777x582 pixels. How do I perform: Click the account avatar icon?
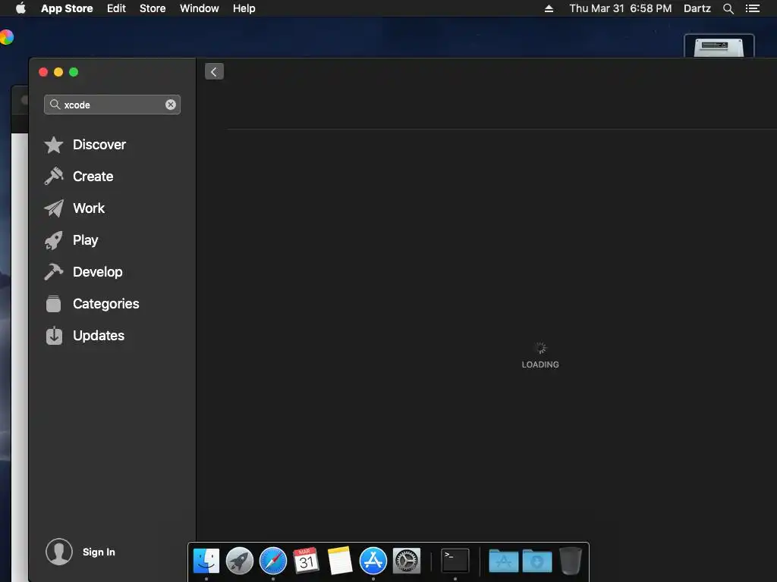coord(59,552)
